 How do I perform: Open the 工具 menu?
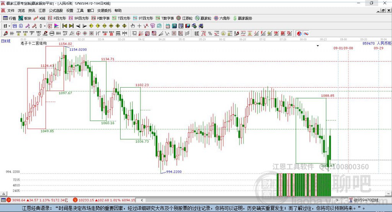80,10
